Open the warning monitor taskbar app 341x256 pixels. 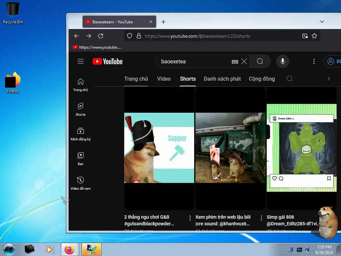click(x=92, y=249)
